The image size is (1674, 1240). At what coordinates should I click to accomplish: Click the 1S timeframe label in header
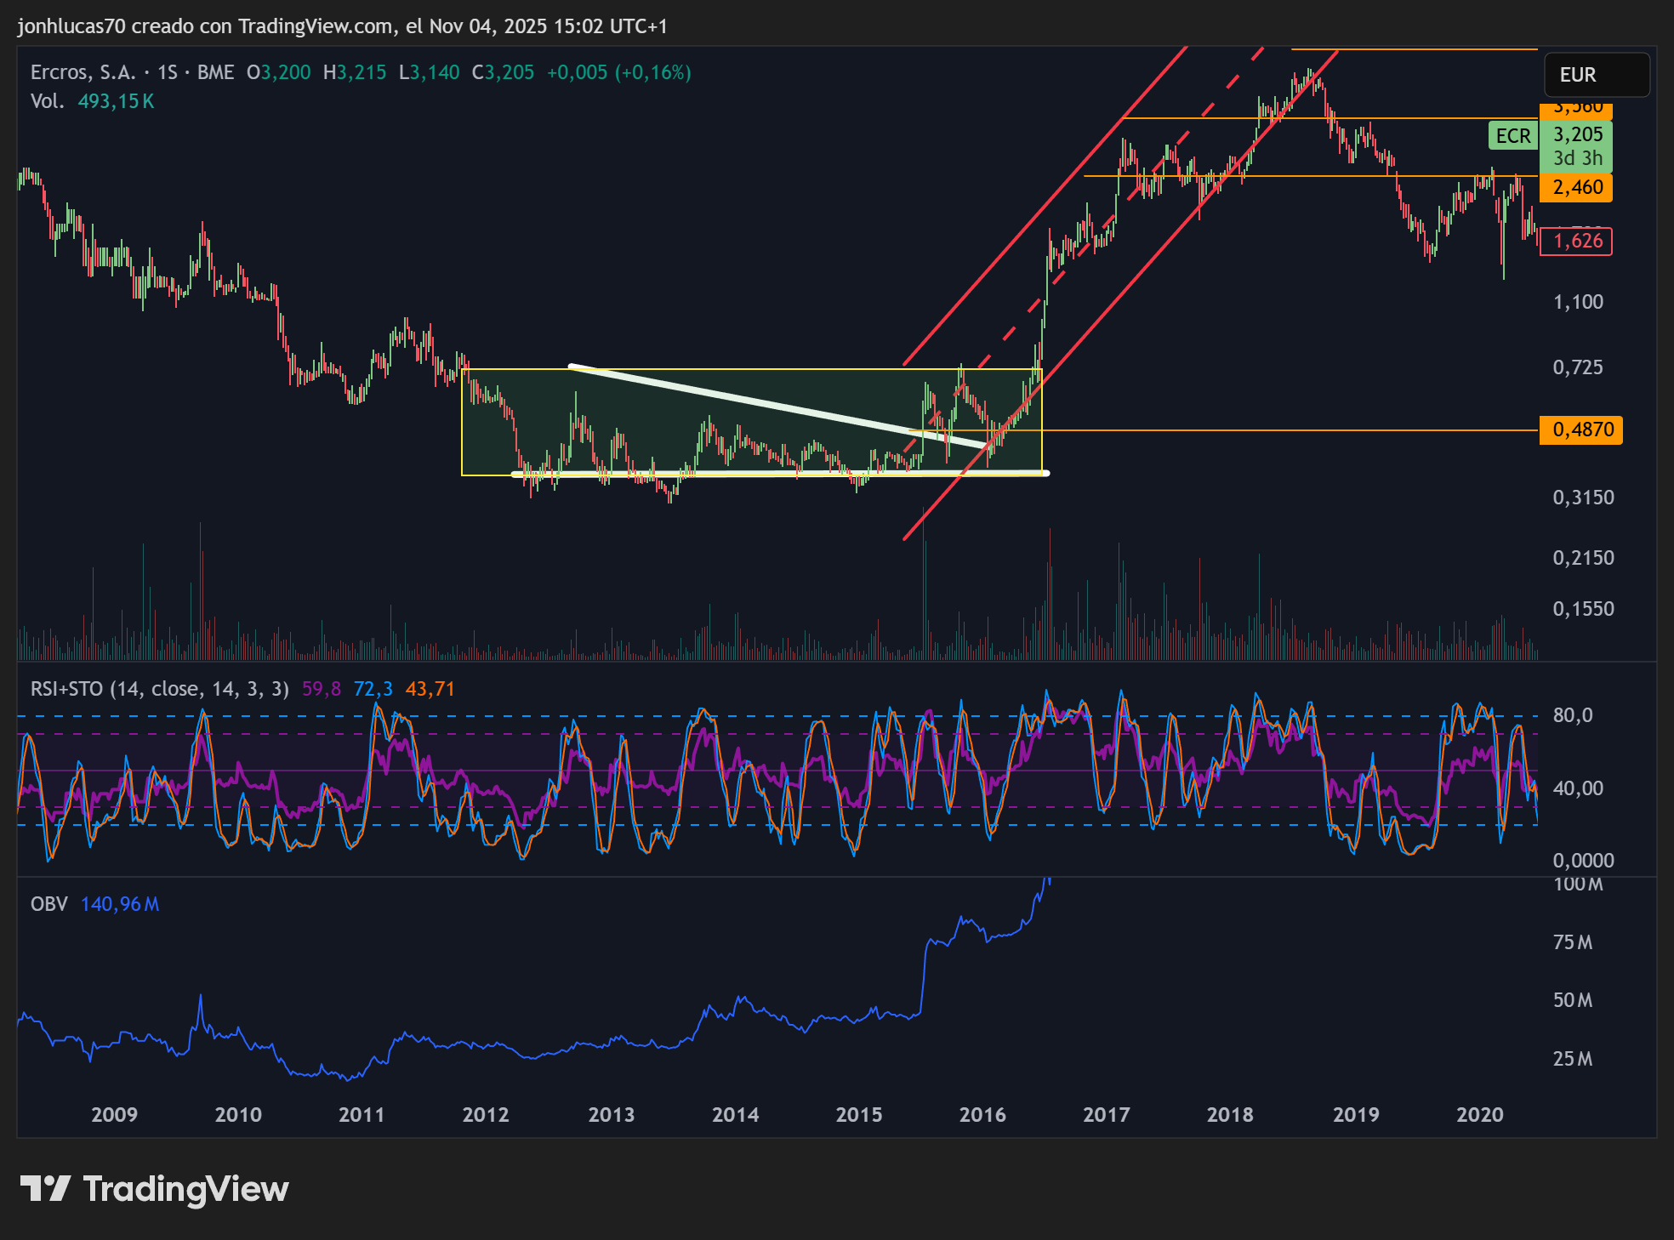pos(168,72)
